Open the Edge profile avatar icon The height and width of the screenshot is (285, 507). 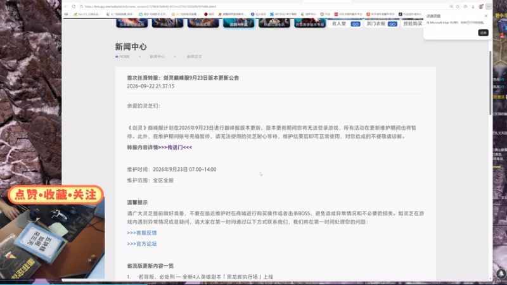(481, 6)
